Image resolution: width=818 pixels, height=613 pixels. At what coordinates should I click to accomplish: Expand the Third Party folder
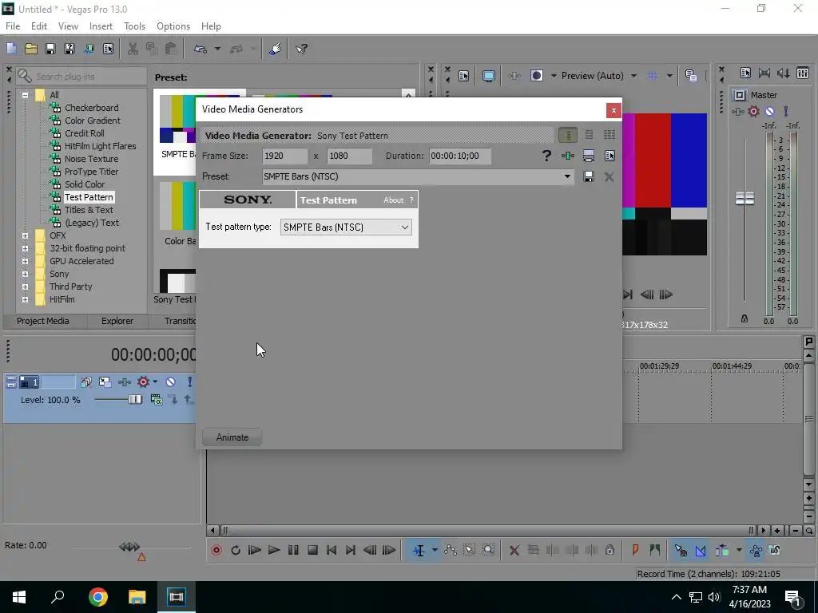click(25, 287)
